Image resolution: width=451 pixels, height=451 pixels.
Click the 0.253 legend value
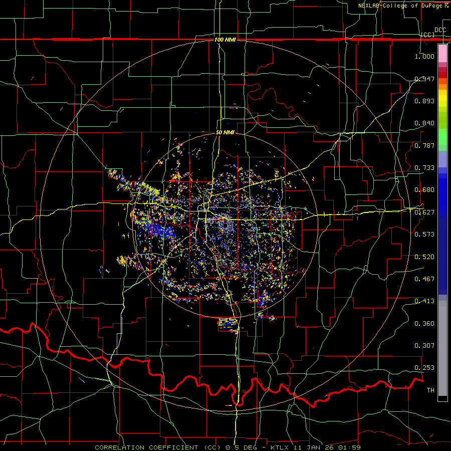424,368
